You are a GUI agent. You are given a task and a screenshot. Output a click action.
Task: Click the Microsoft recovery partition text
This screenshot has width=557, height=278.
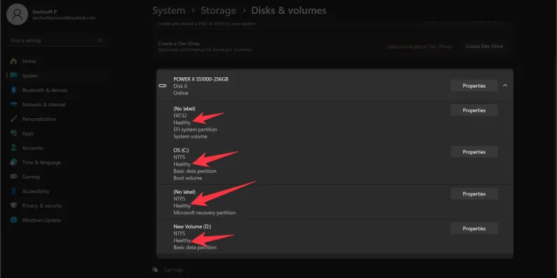pyautogui.click(x=204, y=213)
